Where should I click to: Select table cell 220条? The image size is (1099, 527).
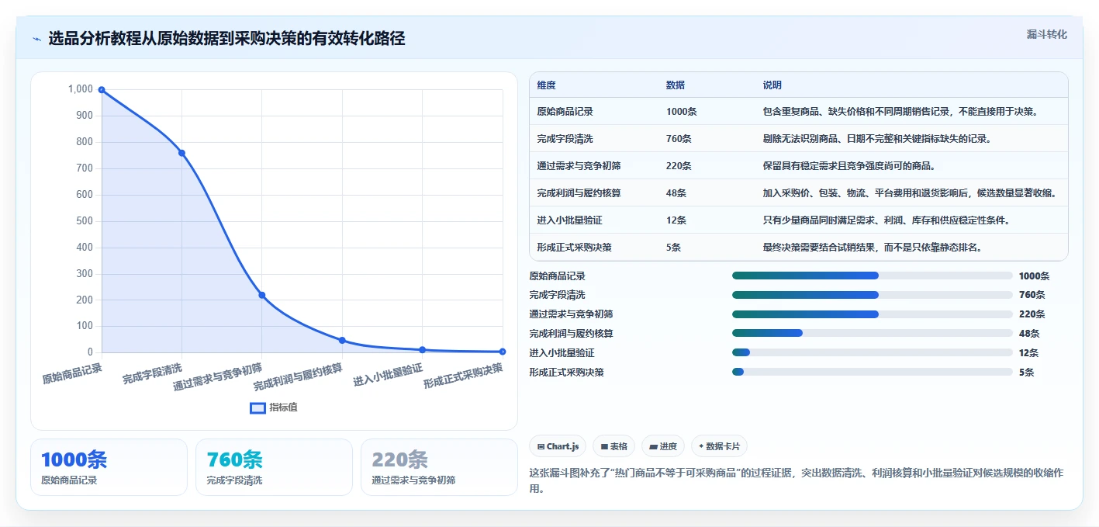pos(679,166)
